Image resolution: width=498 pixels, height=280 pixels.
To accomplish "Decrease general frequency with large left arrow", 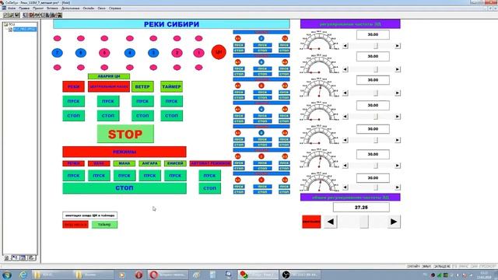I will pos(330,222).
